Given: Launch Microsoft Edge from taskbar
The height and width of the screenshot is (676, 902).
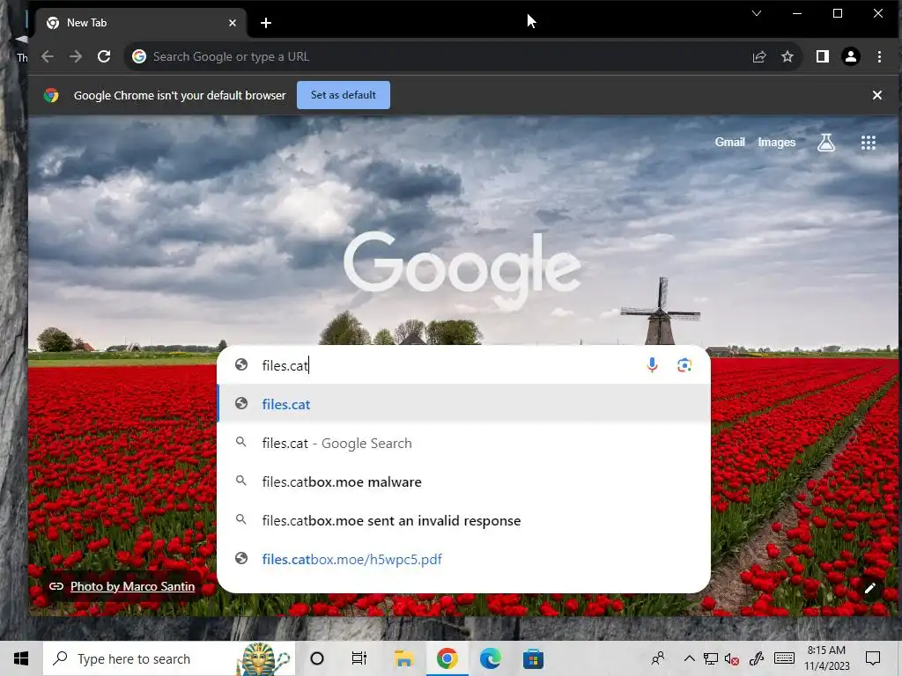Looking at the screenshot, I should pyautogui.click(x=490, y=658).
